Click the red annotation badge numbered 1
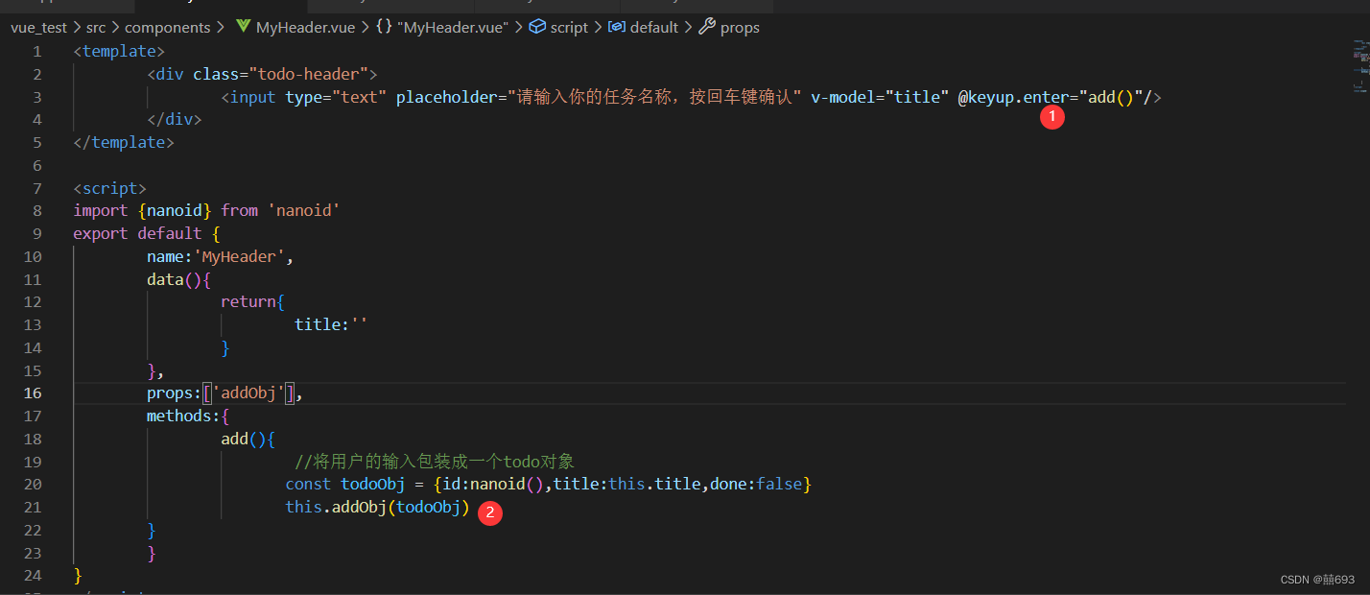1370x595 pixels. 1051,116
